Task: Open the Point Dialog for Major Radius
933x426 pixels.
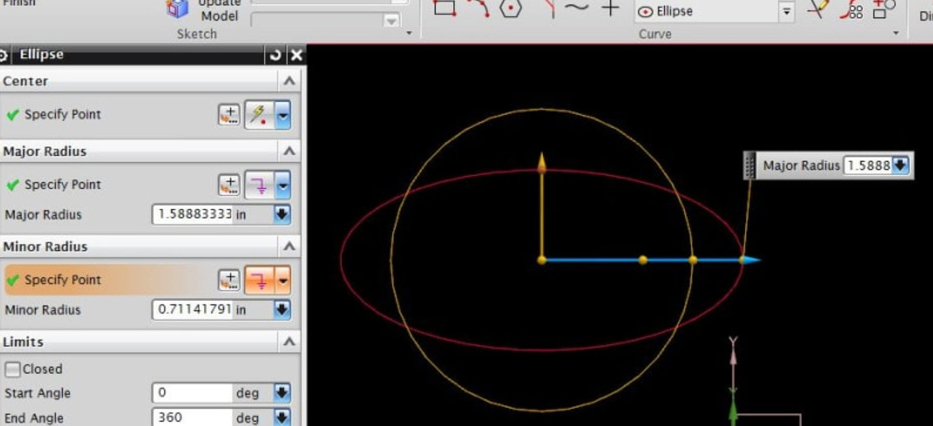Action: coord(230,184)
